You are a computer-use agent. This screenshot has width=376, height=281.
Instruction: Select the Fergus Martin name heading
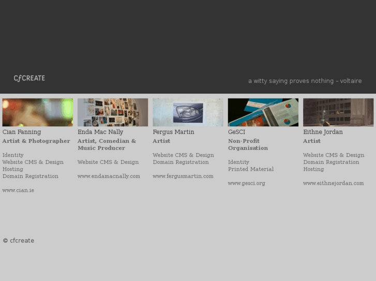tap(173, 132)
